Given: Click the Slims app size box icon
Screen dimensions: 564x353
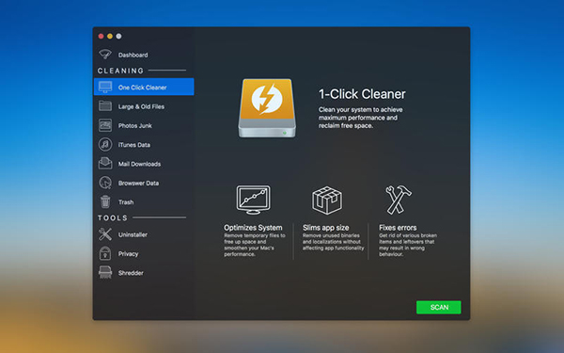Looking at the screenshot, I should [327, 201].
